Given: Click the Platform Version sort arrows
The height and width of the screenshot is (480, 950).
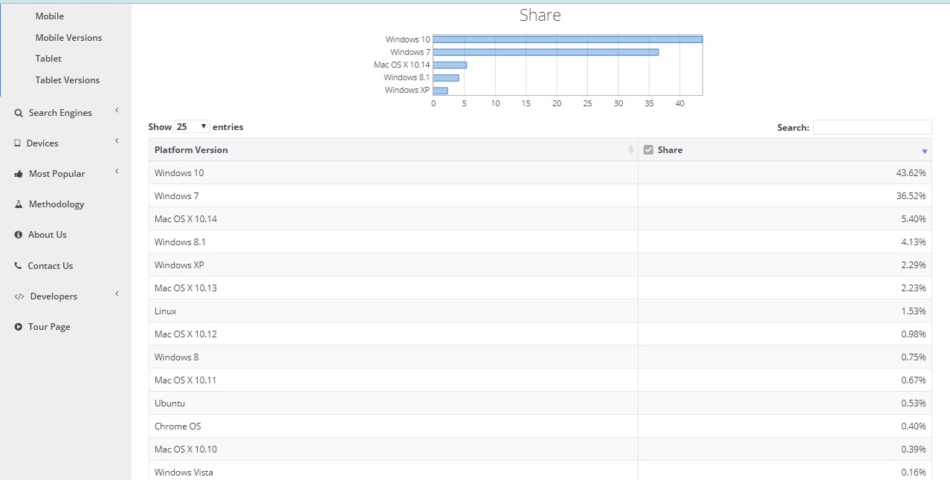Looking at the screenshot, I should click(x=631, y=150).
